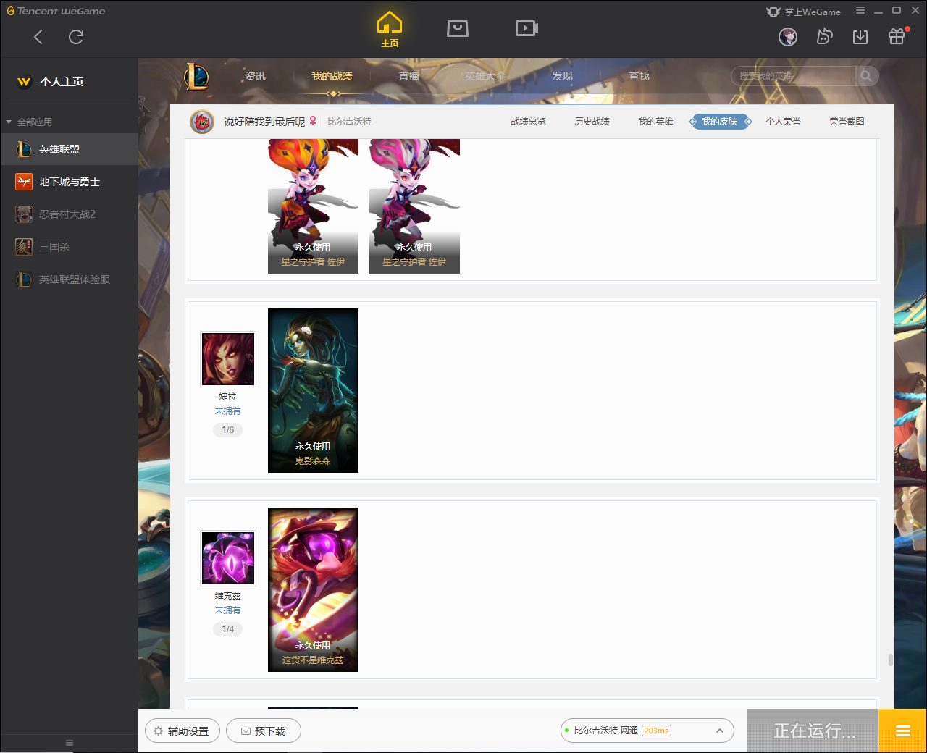Viewport: 927px width, 753px height.
Task: Open the 我的战绩 tab
Action: point(332,76)
